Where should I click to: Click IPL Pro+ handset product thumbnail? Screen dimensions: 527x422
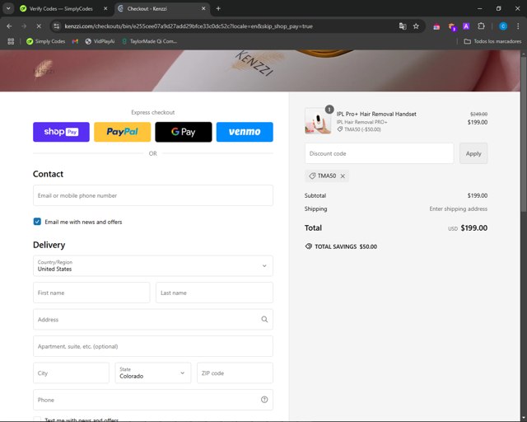pyautogui.click(x=318, y=121)
